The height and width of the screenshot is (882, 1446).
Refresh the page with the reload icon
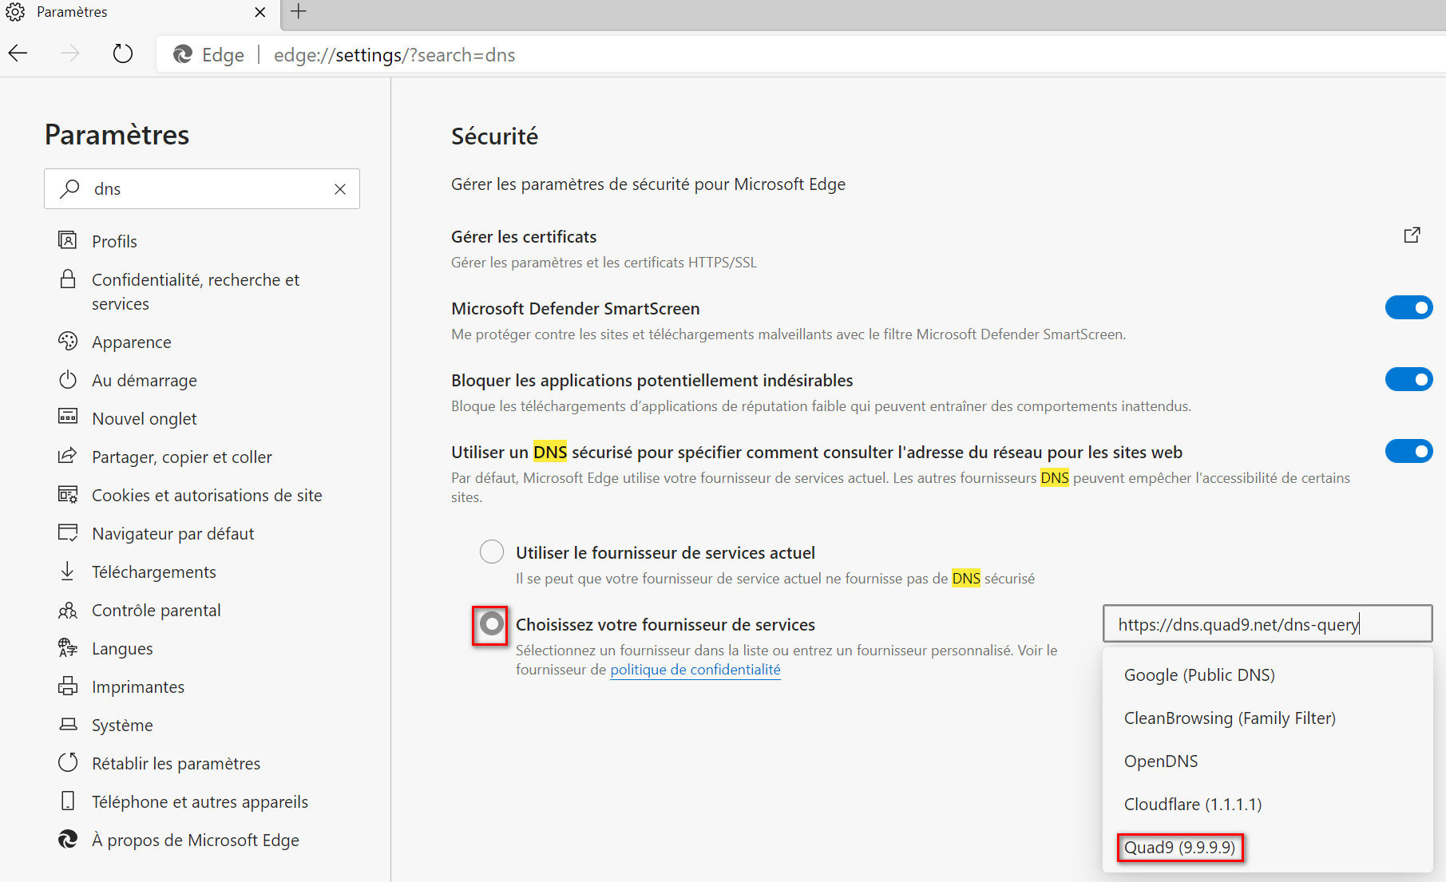122,53
